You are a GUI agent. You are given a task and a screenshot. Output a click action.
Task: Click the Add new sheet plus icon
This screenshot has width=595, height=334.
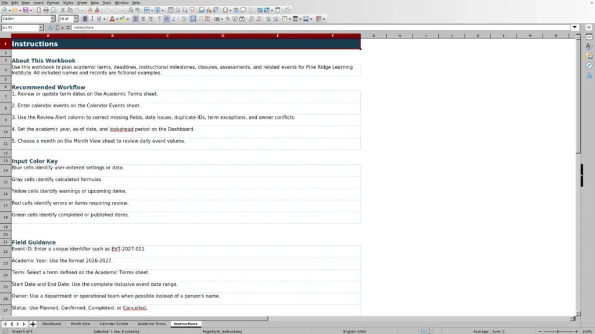point(33,324)
